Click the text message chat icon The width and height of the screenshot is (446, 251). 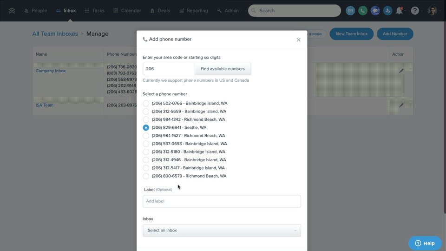click(375, 11)
